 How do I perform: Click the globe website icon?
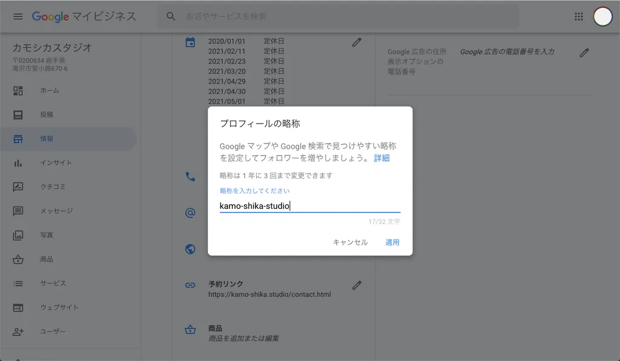click(x=190, y=249)
